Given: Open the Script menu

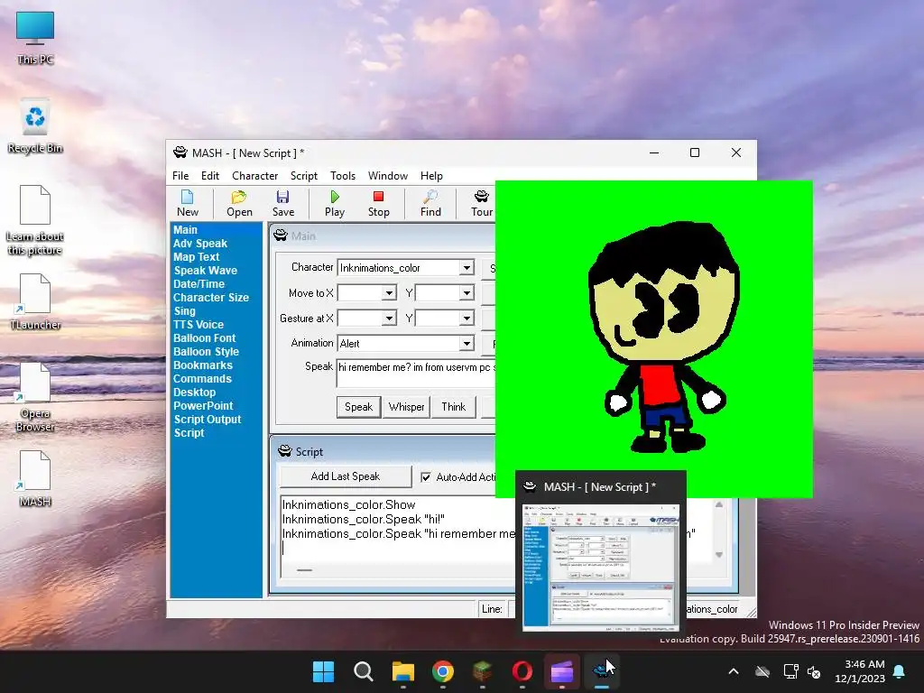Looking at the screenshot, I should tap(303, 176).
